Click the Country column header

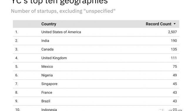pos(49,24)
